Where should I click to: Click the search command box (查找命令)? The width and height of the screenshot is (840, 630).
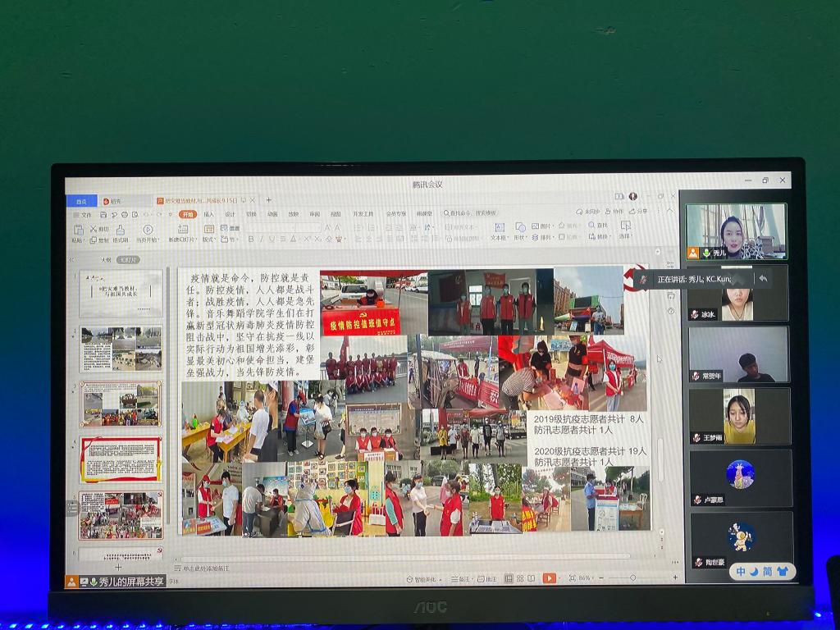tap(470, 213)
